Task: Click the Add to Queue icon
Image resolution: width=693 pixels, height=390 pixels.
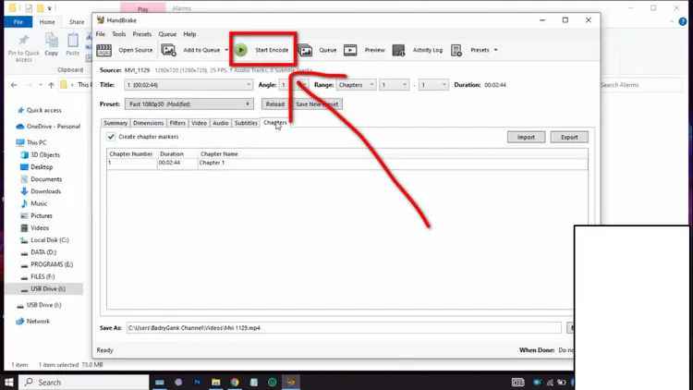Action: 168,50
